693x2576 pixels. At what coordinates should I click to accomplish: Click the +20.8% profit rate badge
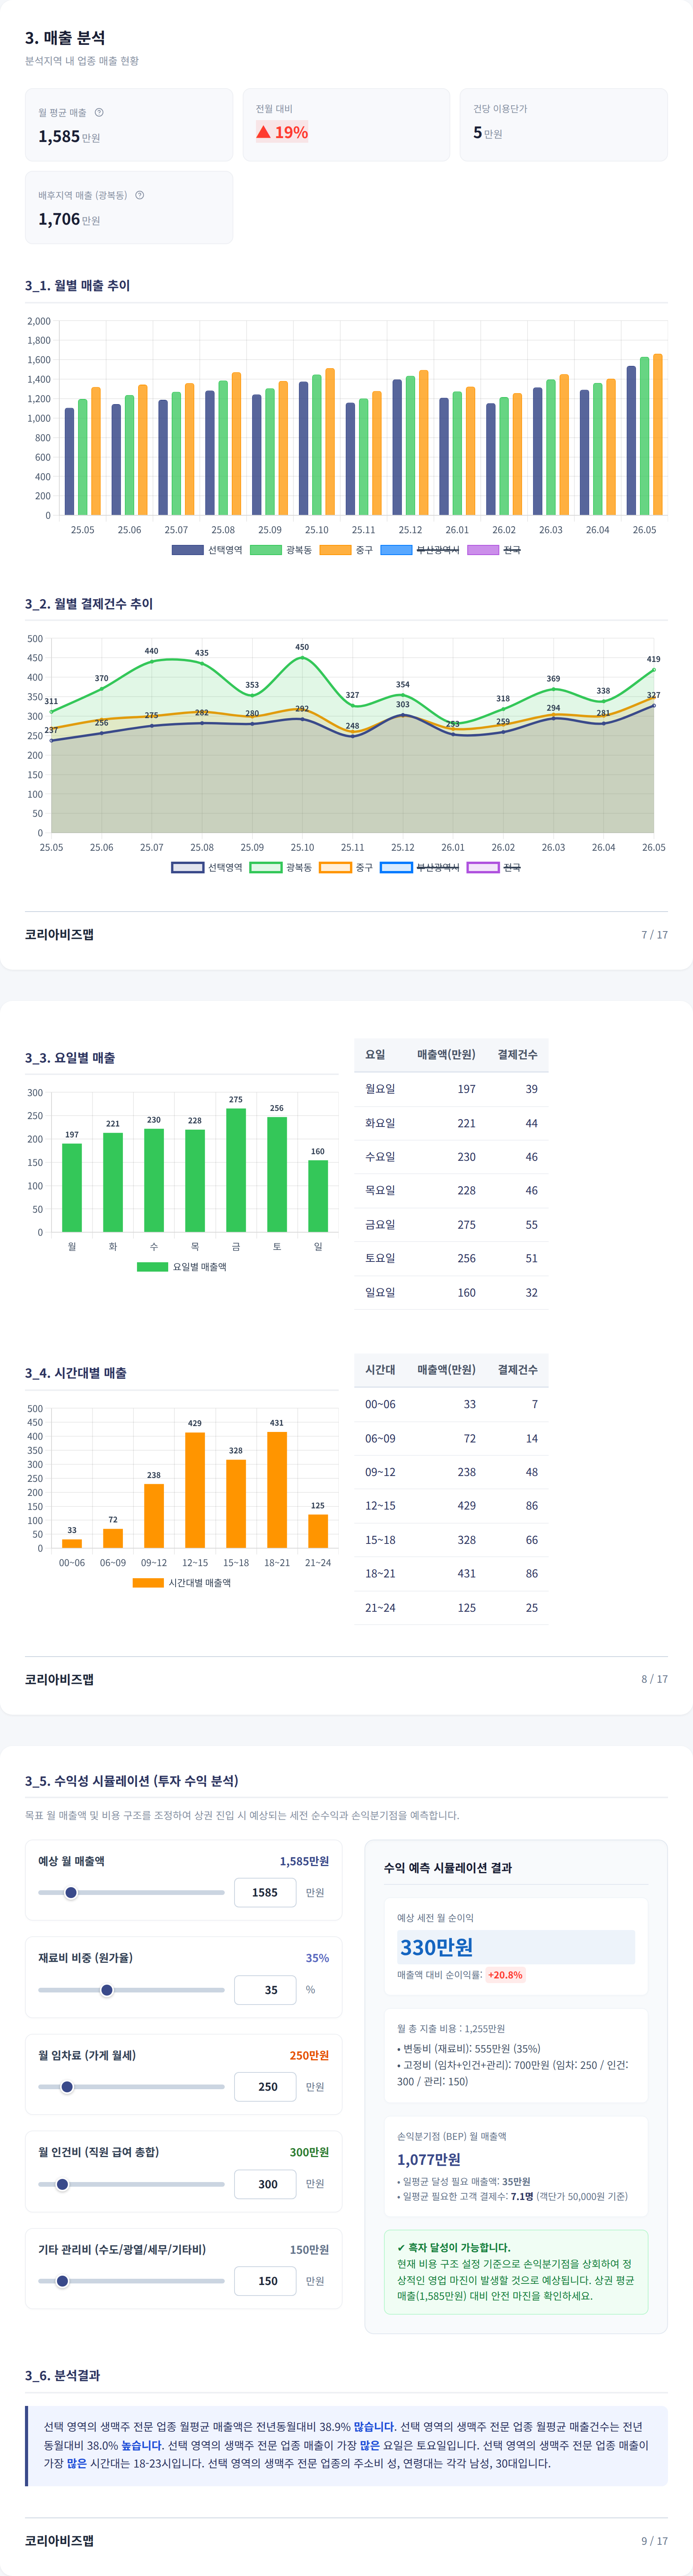tap(505, 1975)
